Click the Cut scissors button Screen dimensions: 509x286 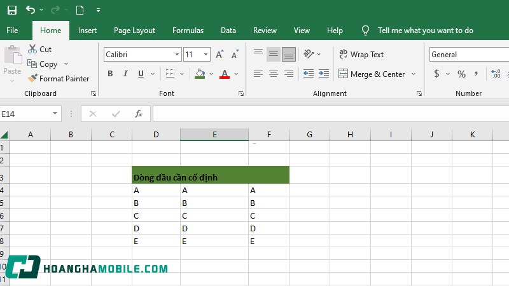click(x=40, y=50)
